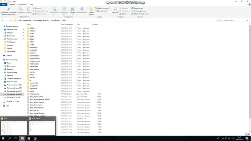Open Bandicam recorder taskbar icon
The width and height of the screenshot is (251, 141).
point(35,138)
